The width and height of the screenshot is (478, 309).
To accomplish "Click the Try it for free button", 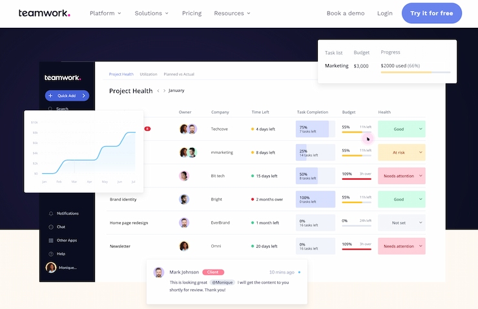I will tap(431, 13).
